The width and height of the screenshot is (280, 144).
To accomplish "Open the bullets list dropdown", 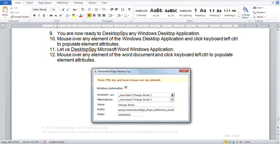I will pyautogui.click(x=93, y=10).
